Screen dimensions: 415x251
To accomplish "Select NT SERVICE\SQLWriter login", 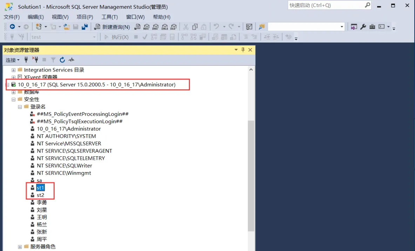I will (x=64, y=166).
